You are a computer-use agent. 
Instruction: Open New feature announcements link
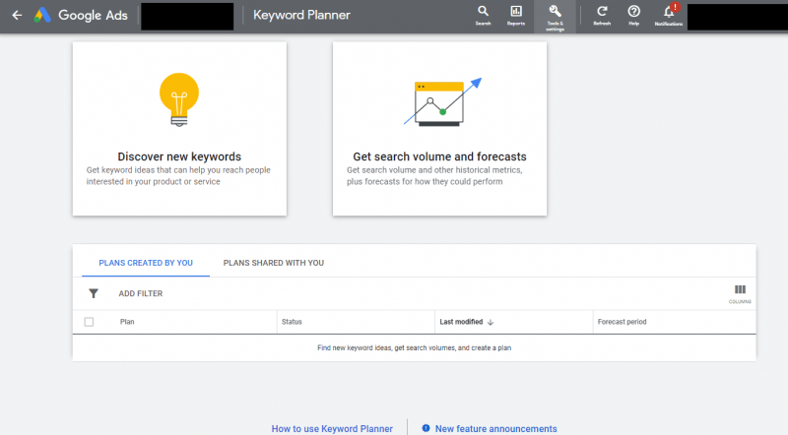point(495,428)
